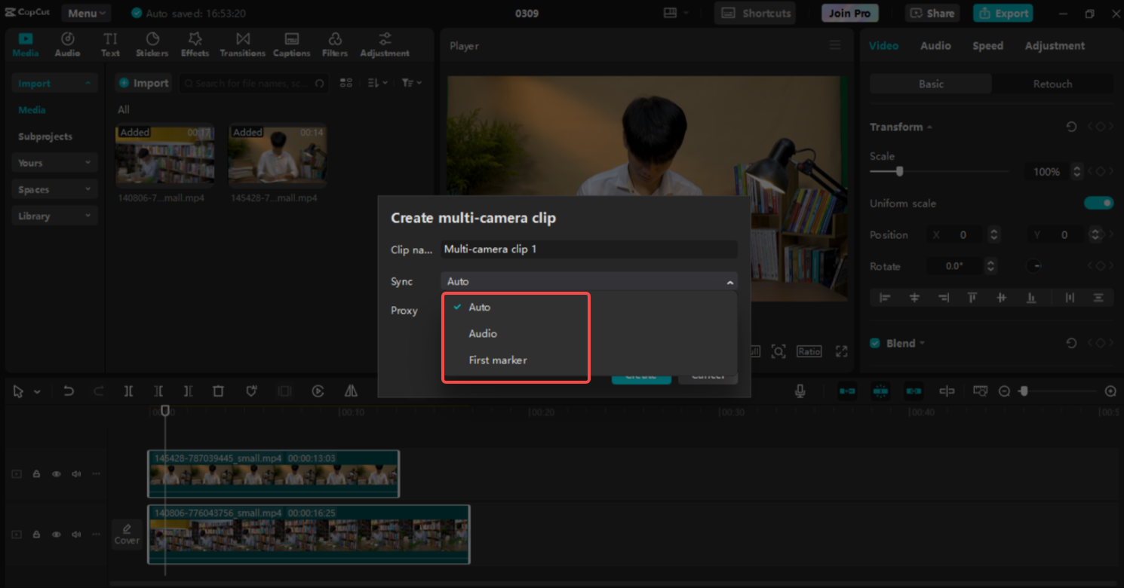Click the Mirror/flip icon in the timeline toolbar
This screenshot has height=588, width=1124.
pyautogui.click(x=351, y=391)
